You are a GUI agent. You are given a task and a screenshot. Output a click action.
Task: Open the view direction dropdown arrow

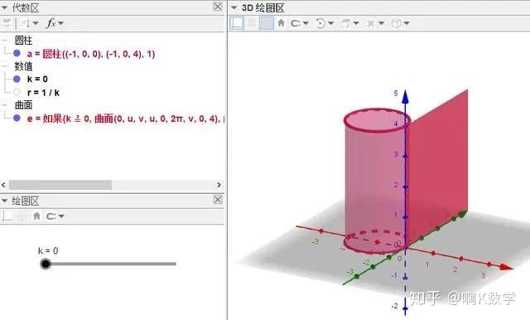pos(356,23)
